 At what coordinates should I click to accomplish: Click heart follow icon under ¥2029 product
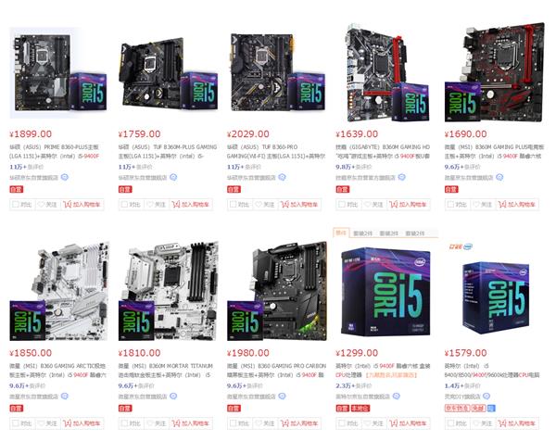click(x=259, y=205)
